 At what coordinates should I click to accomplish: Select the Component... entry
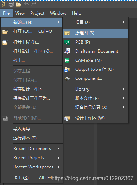[x=96, y=78]
